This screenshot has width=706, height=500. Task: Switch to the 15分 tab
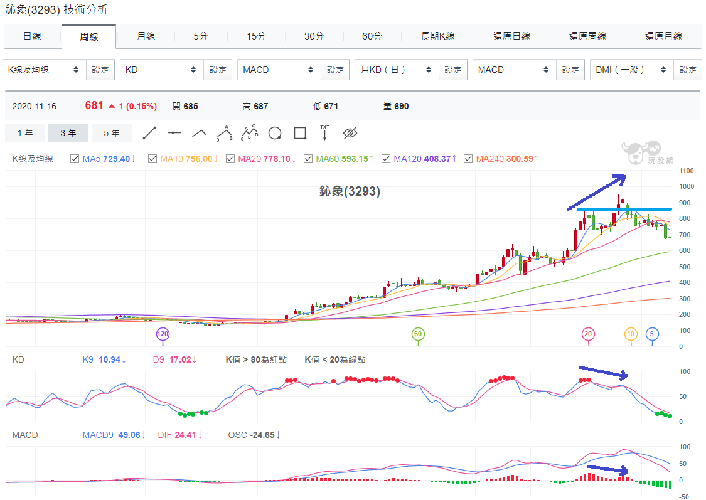tap(256, 36)
